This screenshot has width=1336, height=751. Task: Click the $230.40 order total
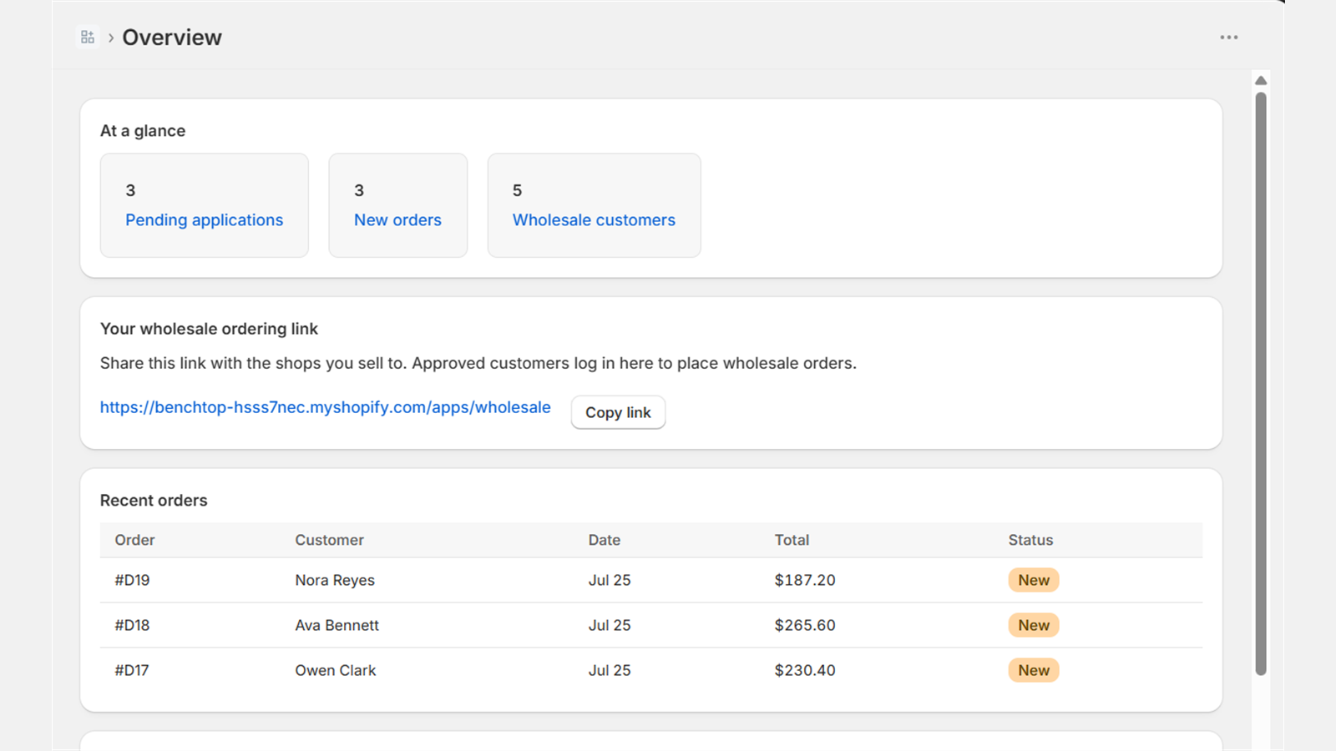[x=805, y=670]
